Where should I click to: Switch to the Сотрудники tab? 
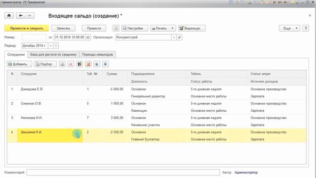point(16,54)
